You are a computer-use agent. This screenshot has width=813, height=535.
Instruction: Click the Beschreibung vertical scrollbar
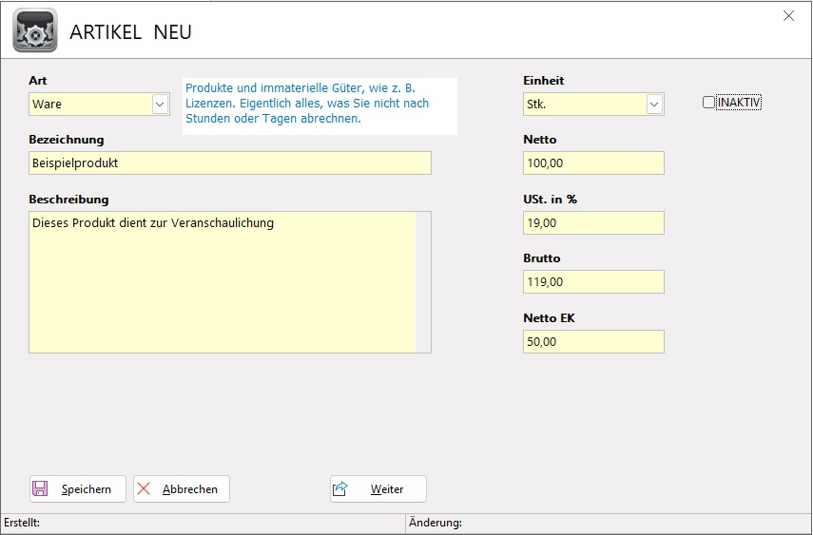click(423, 282)
